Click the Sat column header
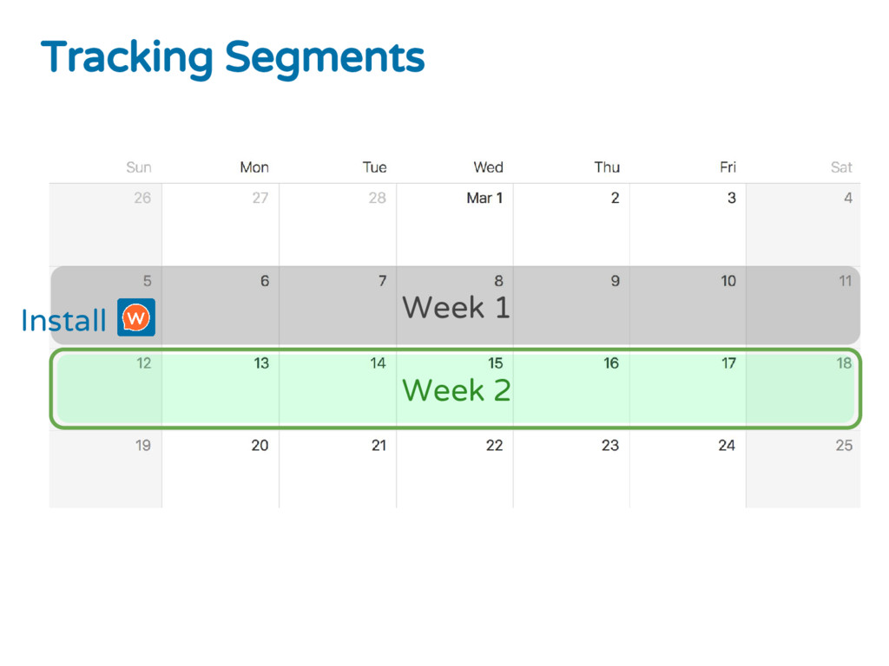889x666 pixels. (x=841, y=167)
